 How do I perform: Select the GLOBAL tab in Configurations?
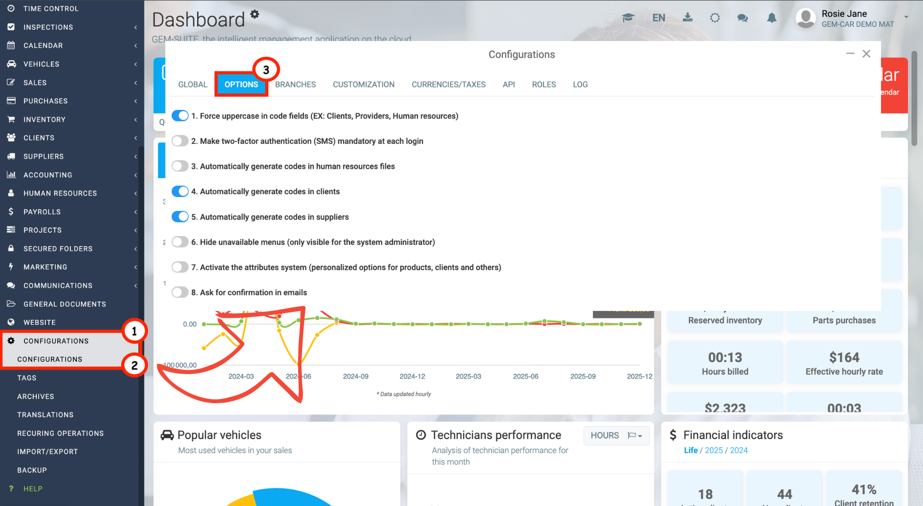(192, 84)
